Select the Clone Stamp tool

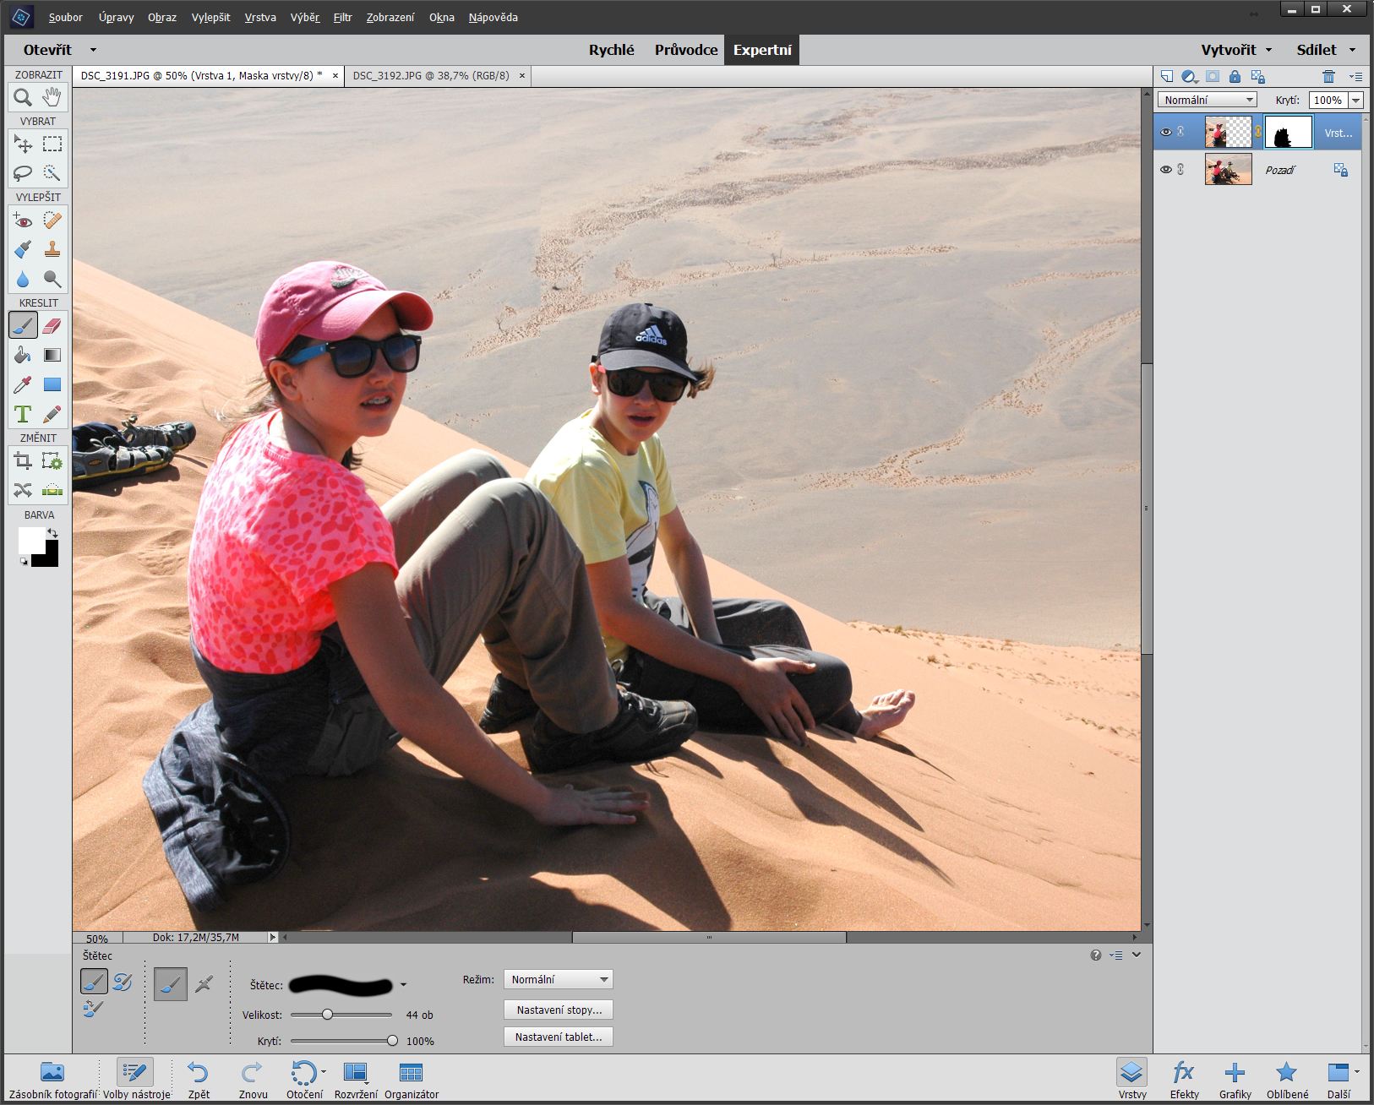point(52,249)
